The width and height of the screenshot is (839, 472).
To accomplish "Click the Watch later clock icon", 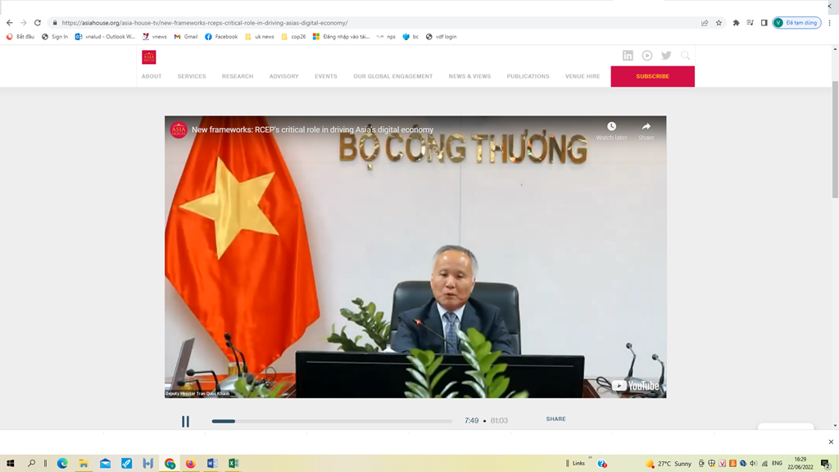I will pyautogui.click(x=611, y=127).
